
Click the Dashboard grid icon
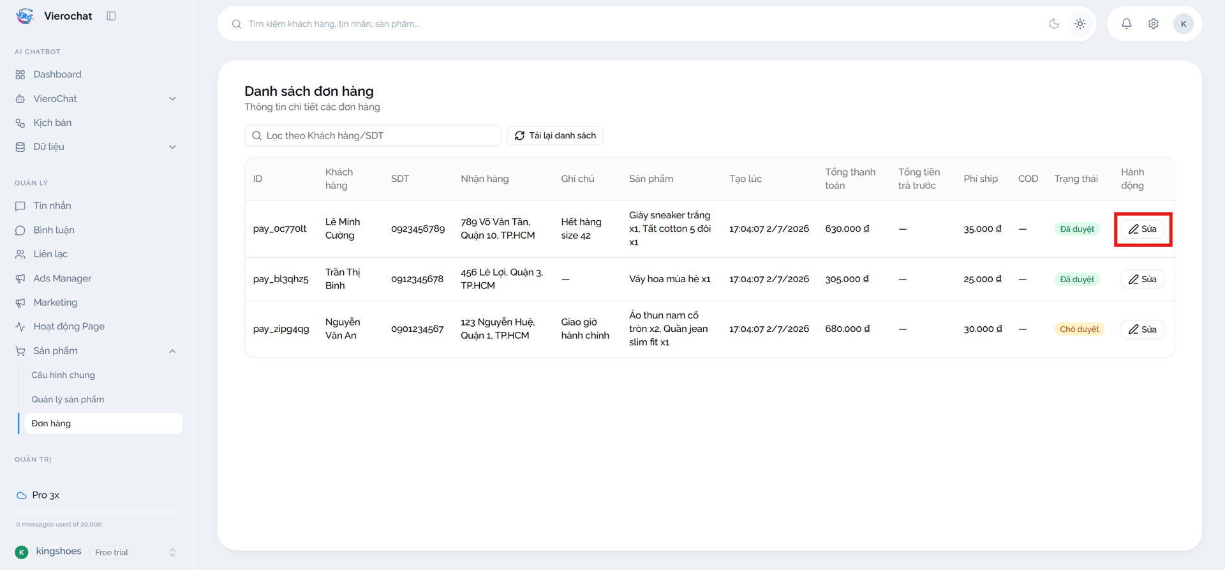coord(20,75)
